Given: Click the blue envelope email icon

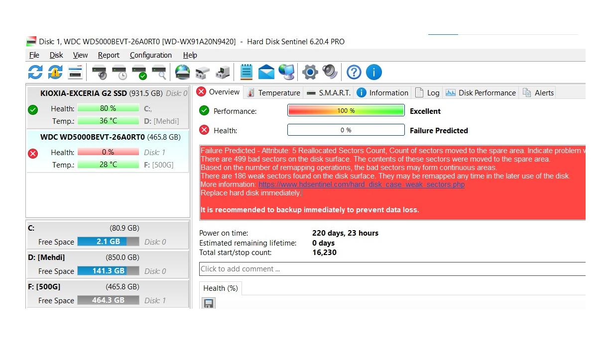Looking at the screenshot, I should click(266, 72).
